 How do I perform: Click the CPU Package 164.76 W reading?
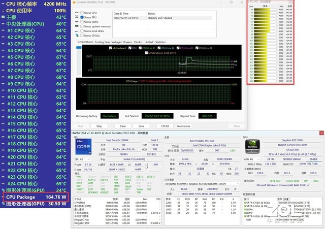36,197
